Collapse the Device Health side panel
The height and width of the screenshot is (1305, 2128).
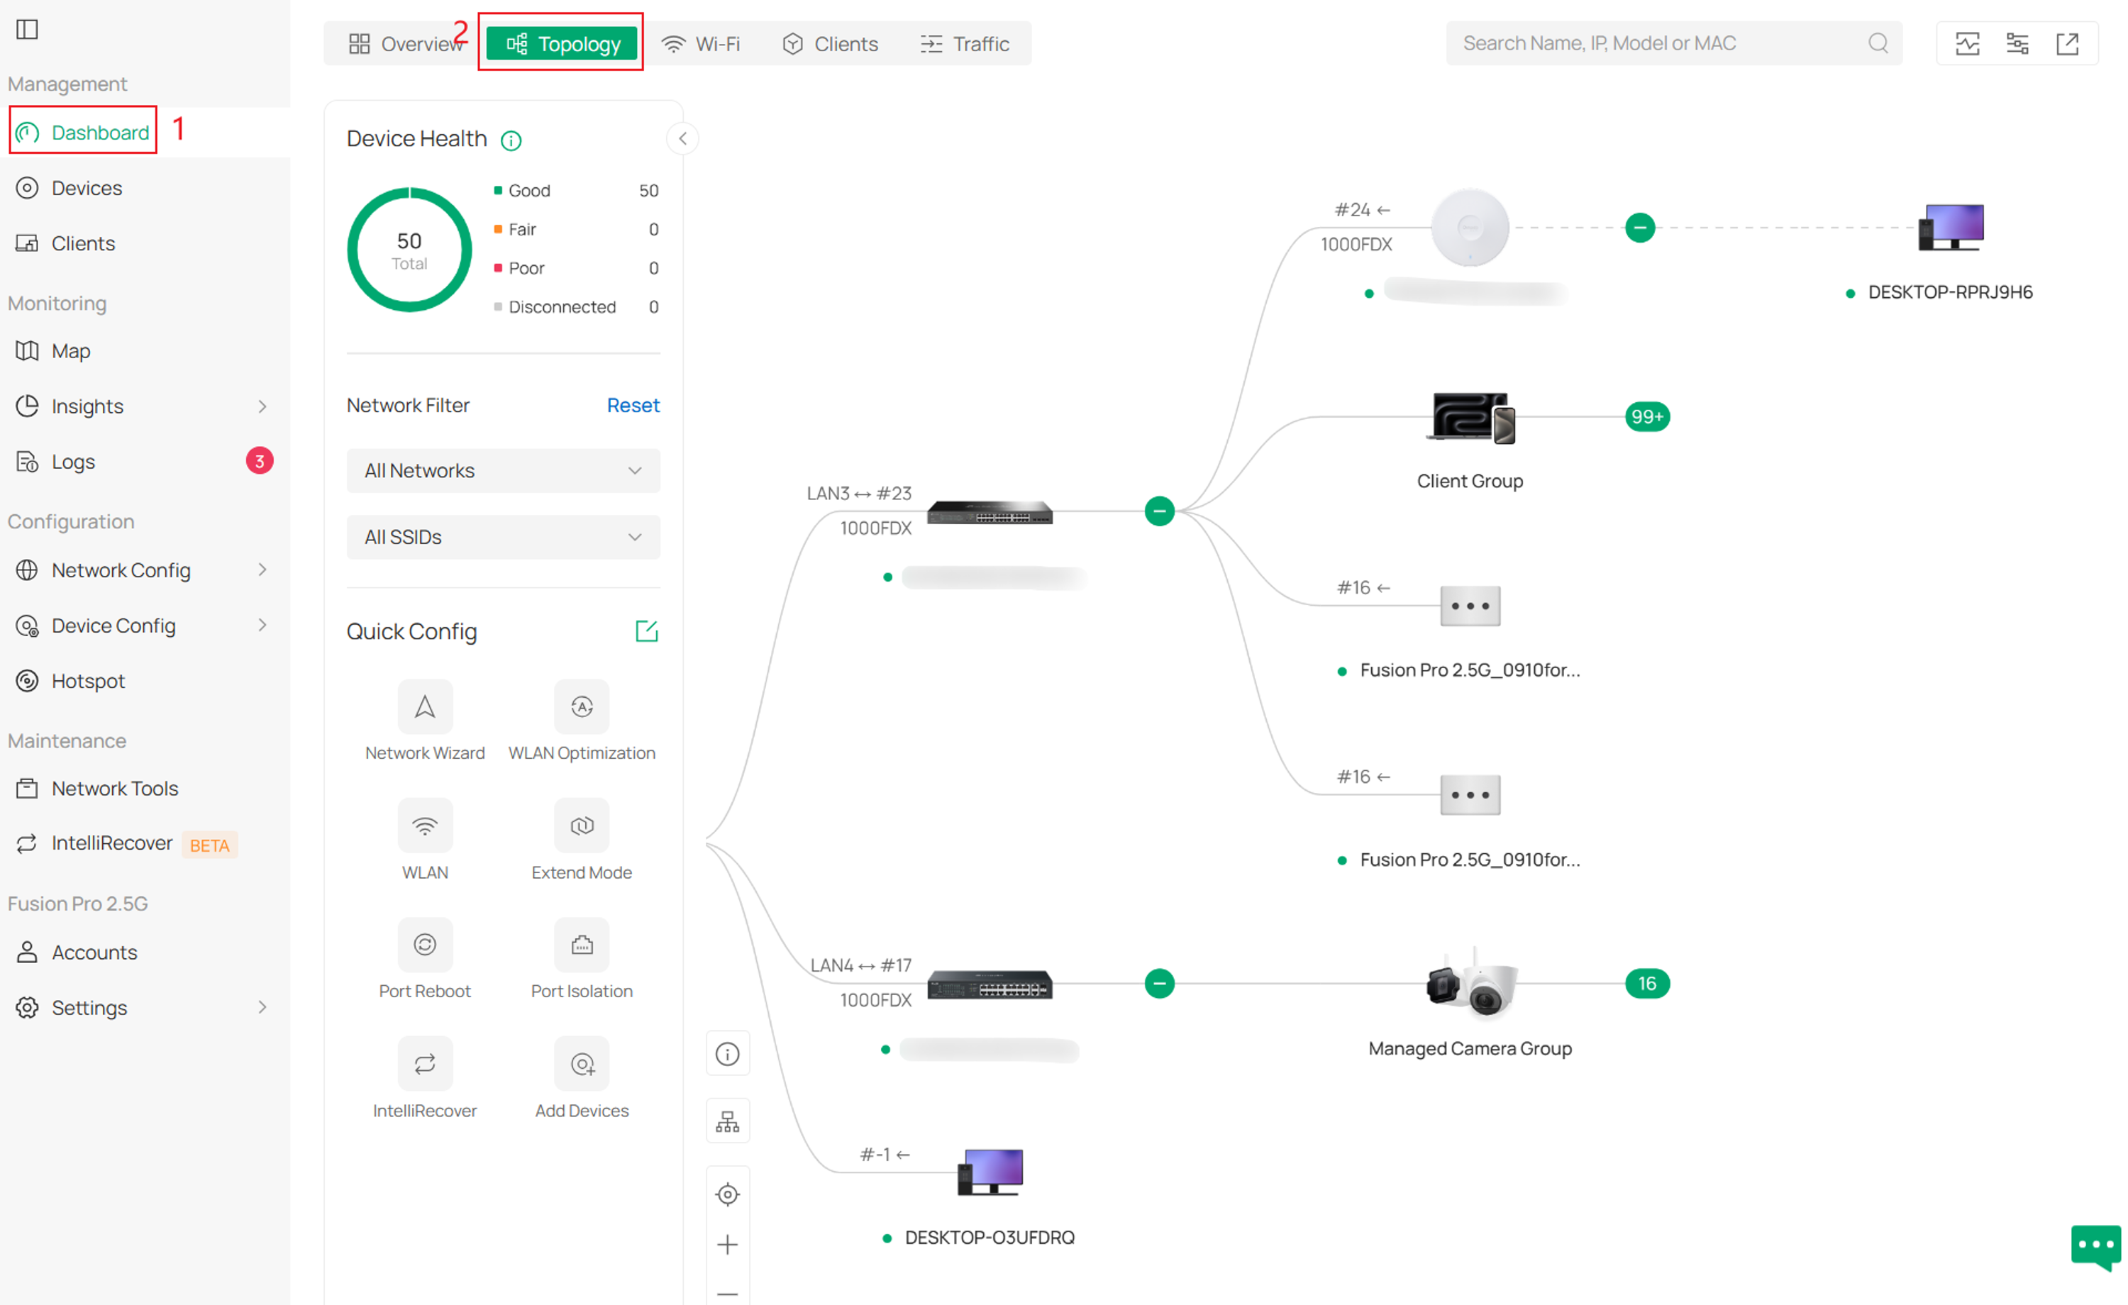pyautogui.click(x=683, y=139)
